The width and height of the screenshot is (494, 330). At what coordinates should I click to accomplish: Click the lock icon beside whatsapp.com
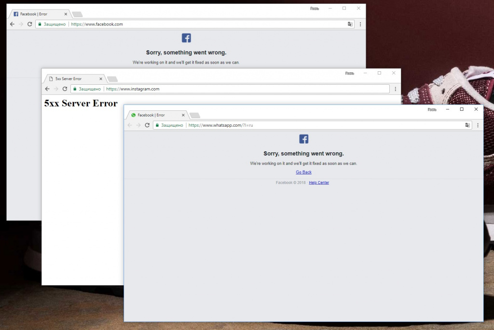pyautogui.click(x=157, y=125)
